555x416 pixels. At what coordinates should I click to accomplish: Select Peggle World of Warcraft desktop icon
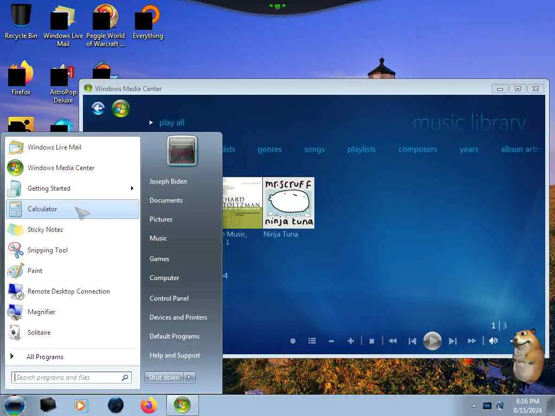coord(106,25)
